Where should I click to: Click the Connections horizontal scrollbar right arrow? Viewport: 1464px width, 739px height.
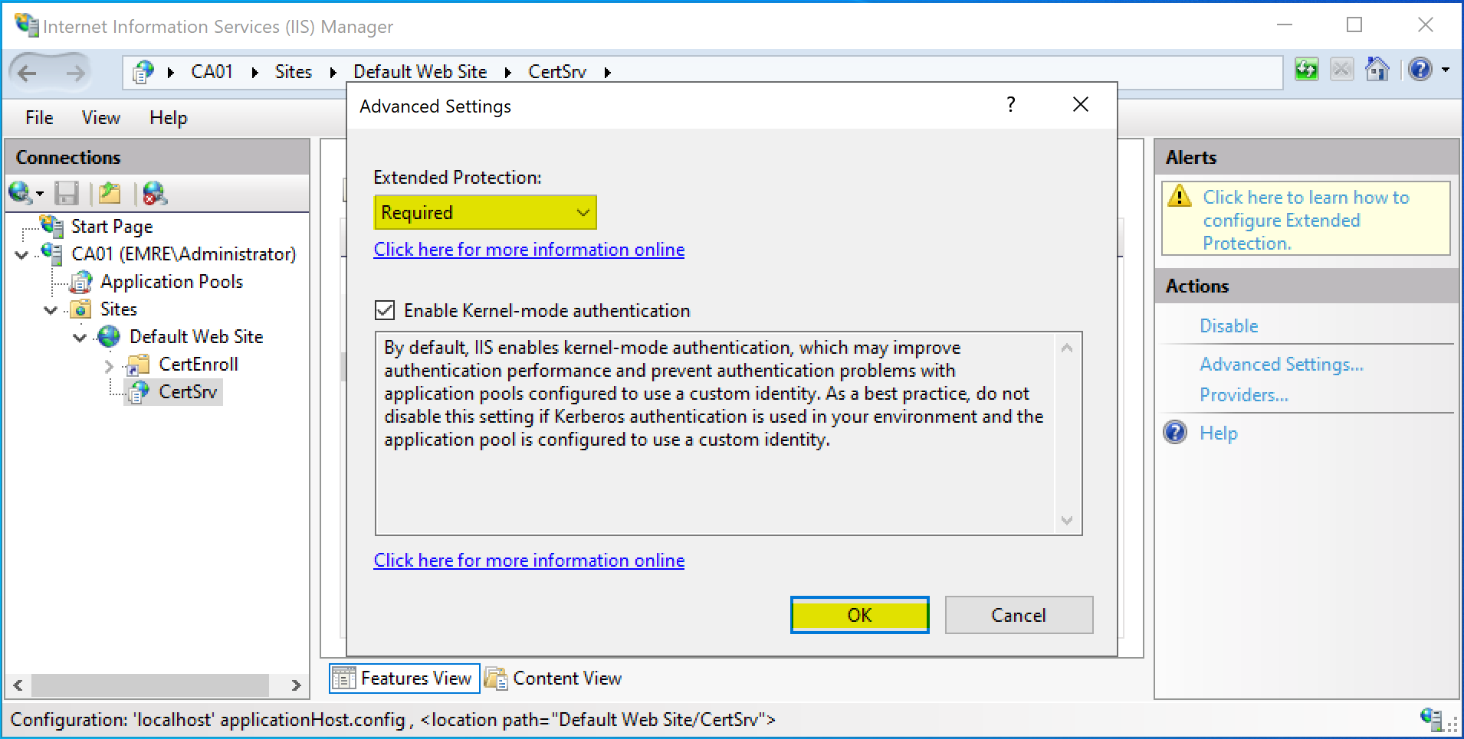pyautogui.click(x=296, y=685)
